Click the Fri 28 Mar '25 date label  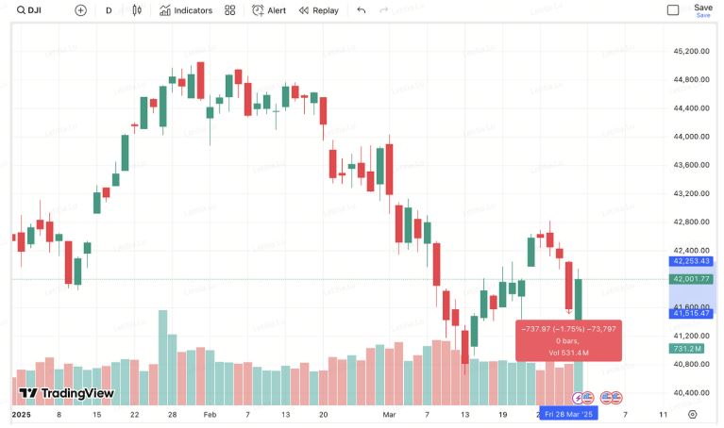[569, 415]
